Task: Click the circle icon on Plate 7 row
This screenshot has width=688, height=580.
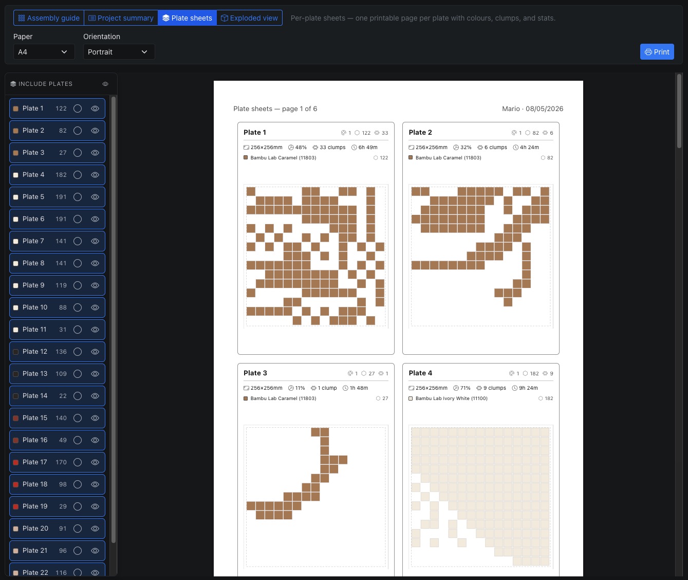Action: point(78,241)
